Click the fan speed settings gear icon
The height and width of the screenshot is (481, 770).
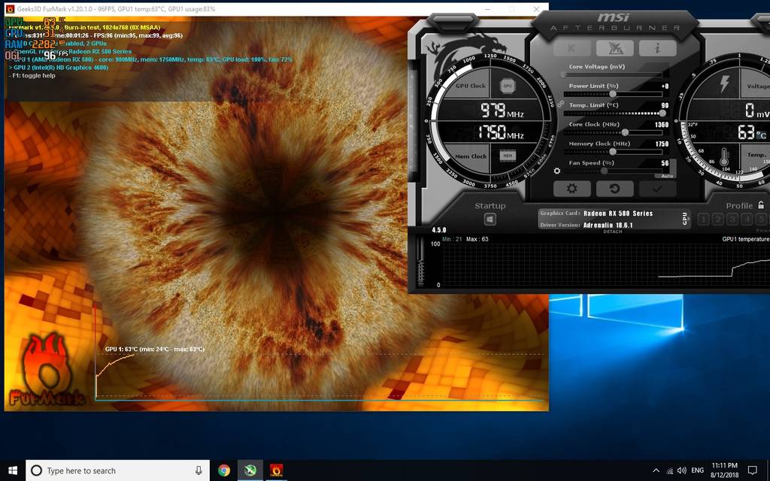coord(557,171)
